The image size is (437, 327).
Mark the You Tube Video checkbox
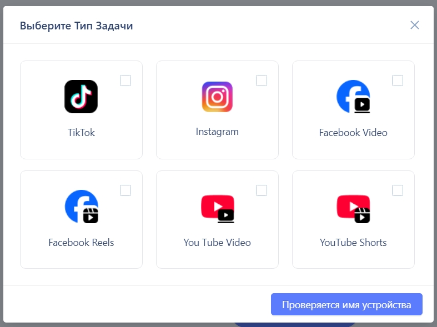pyautogui.click(x=262, y=190)
